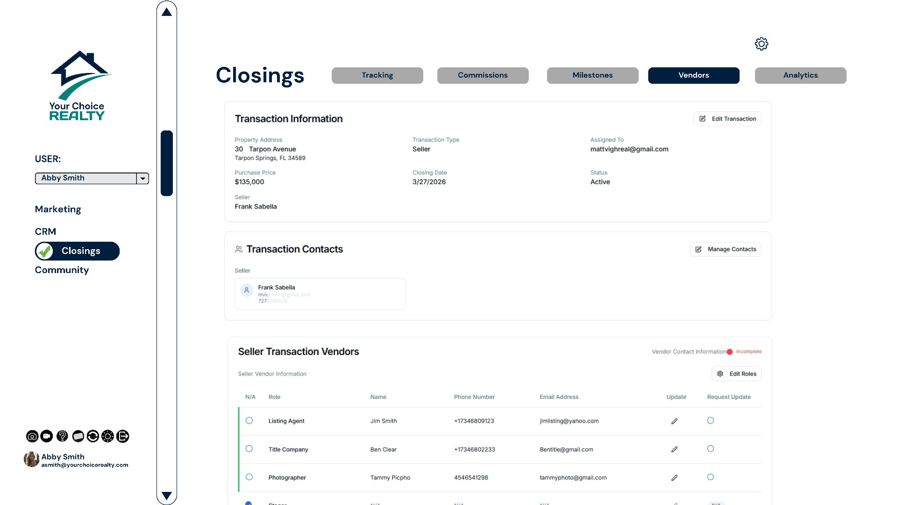This screenshot has height=505, width=897.
Task: Click the name Tammy Picpho
Action: tap(390, 478)
